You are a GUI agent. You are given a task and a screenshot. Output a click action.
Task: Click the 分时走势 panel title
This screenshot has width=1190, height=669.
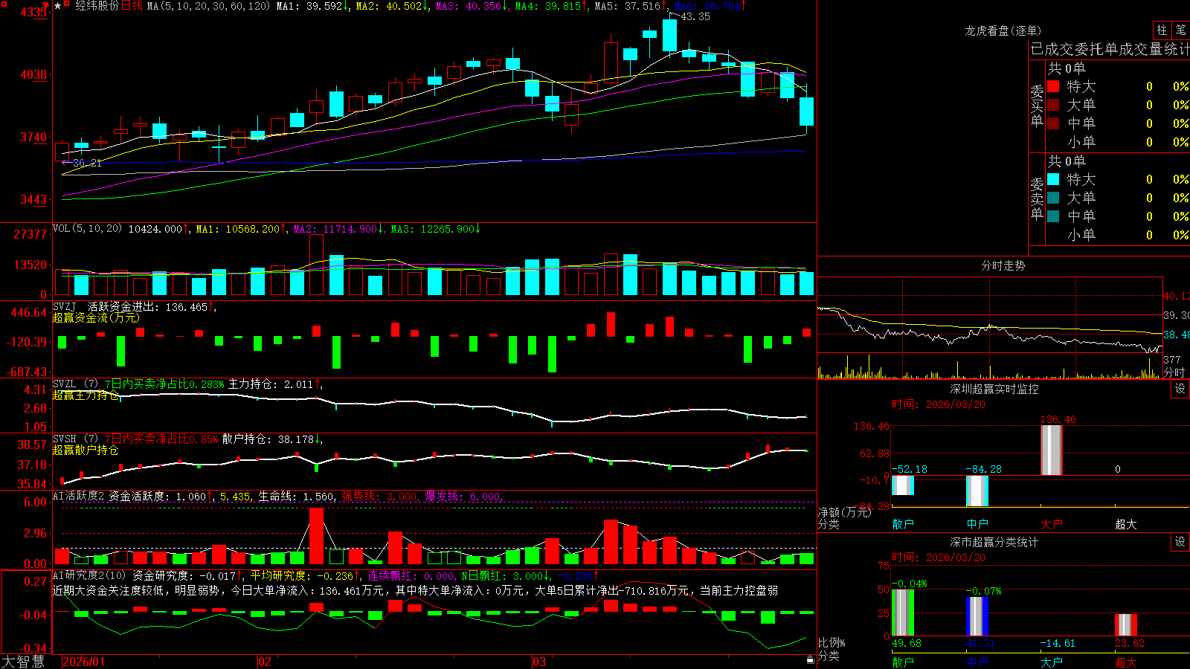tap(1003, 265)
